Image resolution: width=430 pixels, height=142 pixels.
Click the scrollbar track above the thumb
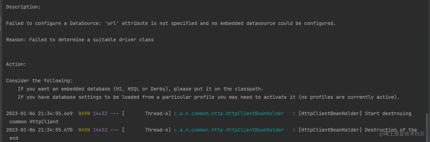point(427,57)
